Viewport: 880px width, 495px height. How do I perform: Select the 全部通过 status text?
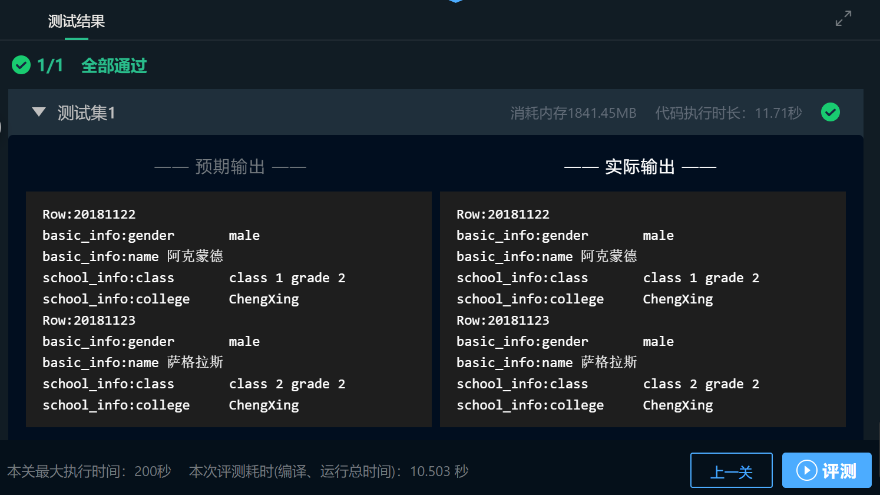point(114,65)
